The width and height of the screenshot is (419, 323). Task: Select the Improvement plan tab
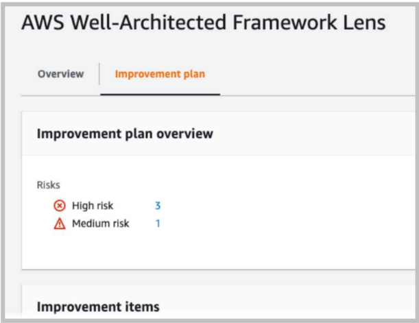[x=160, y=74]
